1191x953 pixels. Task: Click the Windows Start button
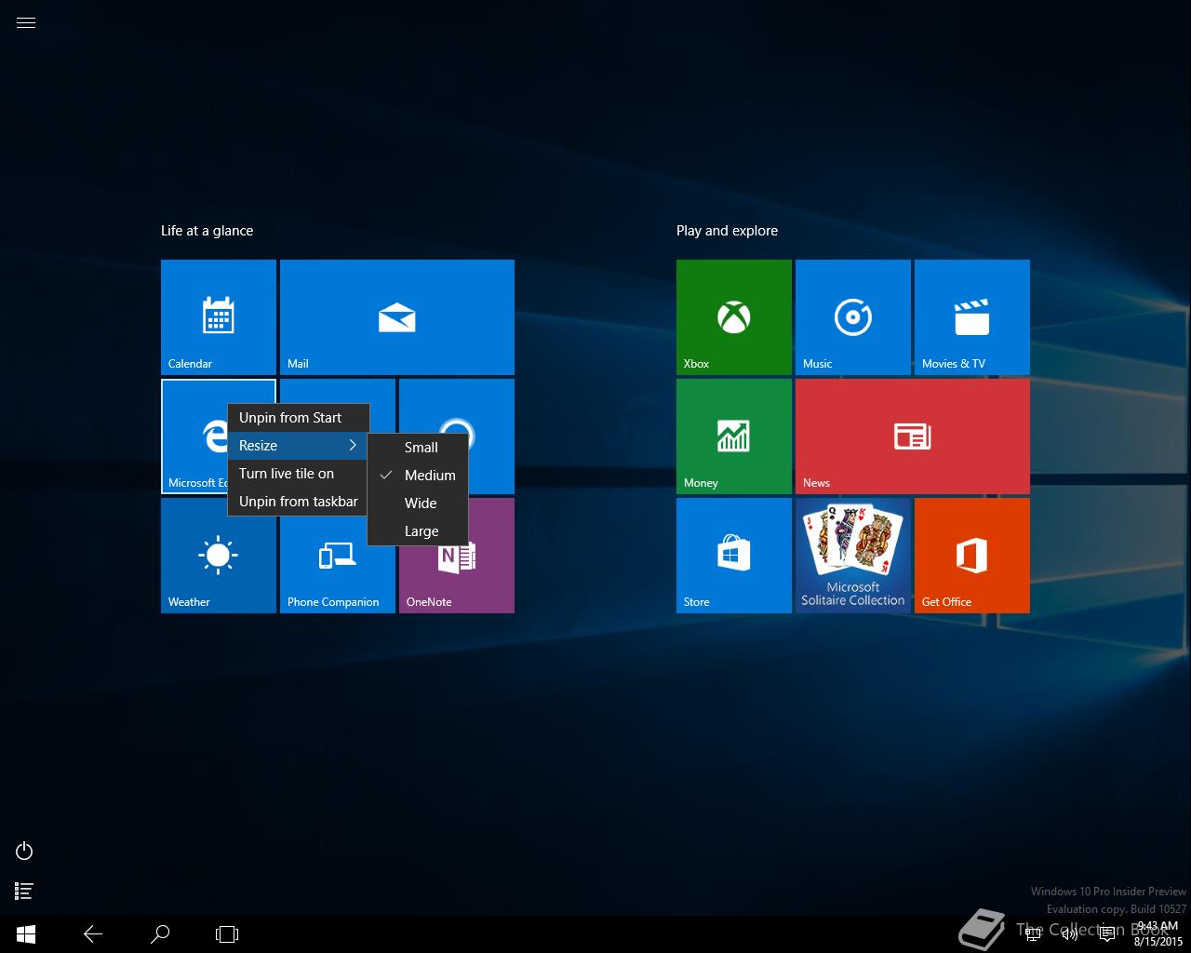pyautogui.click(x=26, y=934)
